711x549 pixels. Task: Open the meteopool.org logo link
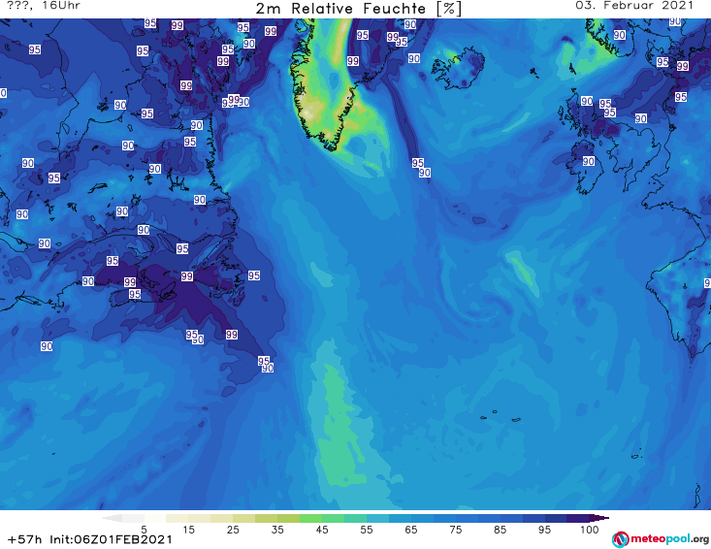point(661,539)
